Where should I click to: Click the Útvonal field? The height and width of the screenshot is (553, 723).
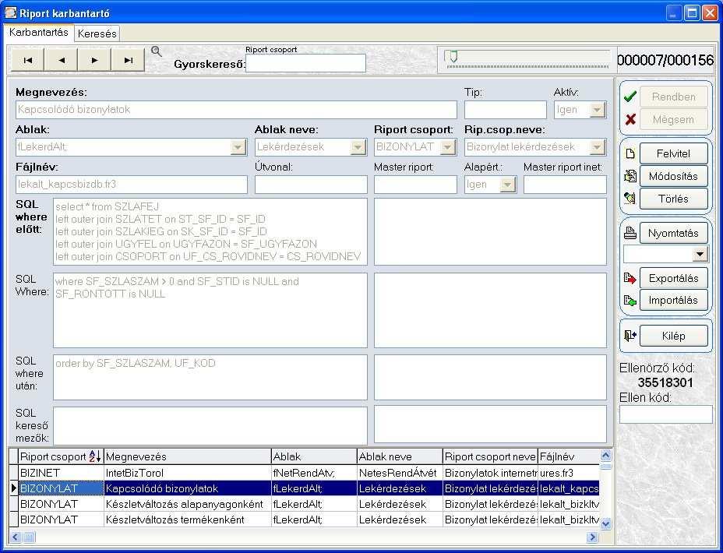pyautogui.click(x=311, y=185)
